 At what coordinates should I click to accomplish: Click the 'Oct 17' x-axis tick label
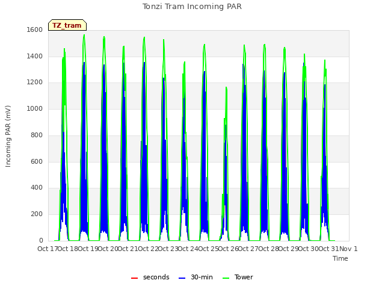[x=48, y=249]
